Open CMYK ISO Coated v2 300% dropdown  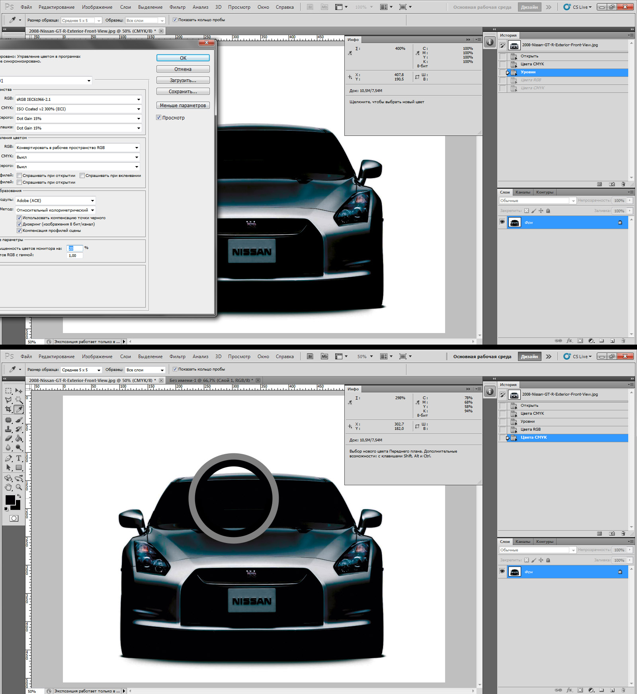pyautogui.click(x=79, y=109)
